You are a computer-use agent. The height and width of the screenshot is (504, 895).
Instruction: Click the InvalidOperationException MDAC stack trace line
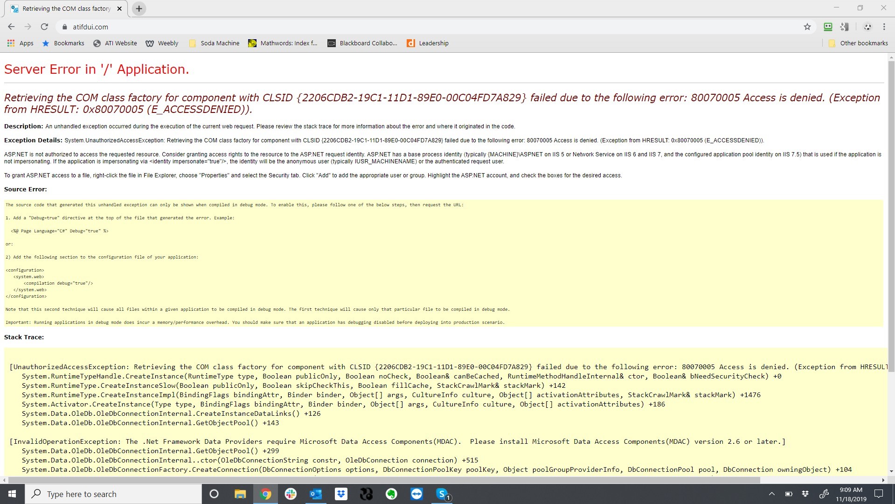397,441
